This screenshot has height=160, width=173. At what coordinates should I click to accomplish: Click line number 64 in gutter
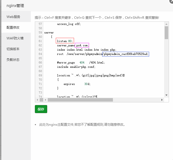click(40, 54)
